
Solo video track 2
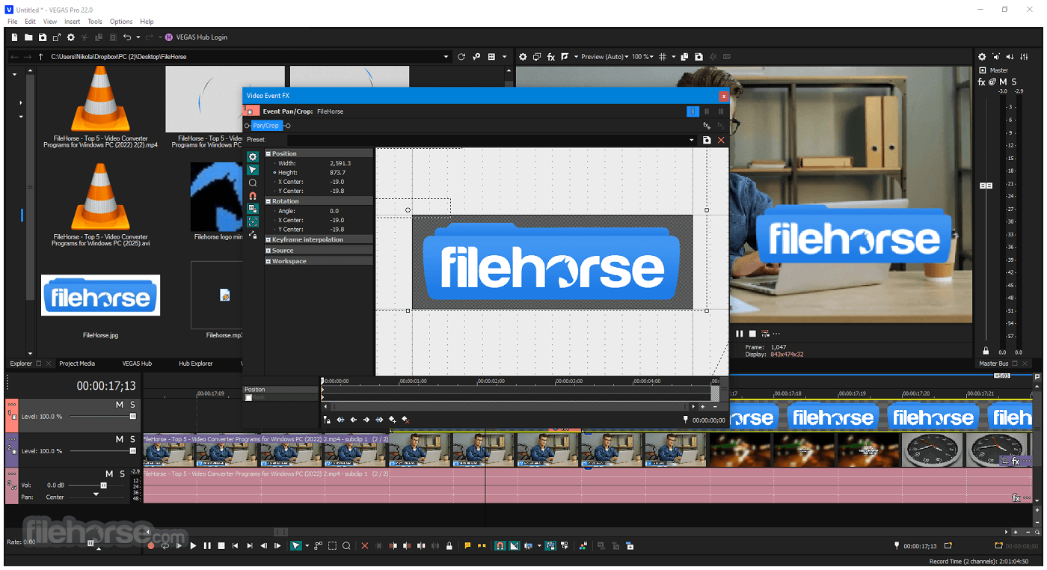132,439
